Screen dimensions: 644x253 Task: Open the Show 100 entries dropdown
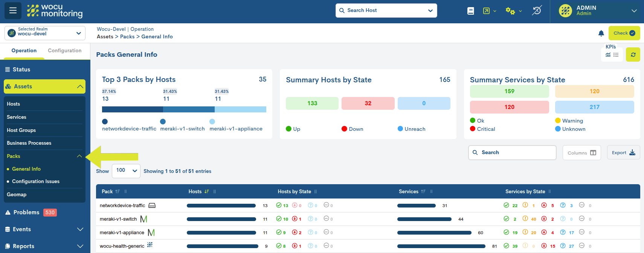pyautogui.click(x=126, y=171)
